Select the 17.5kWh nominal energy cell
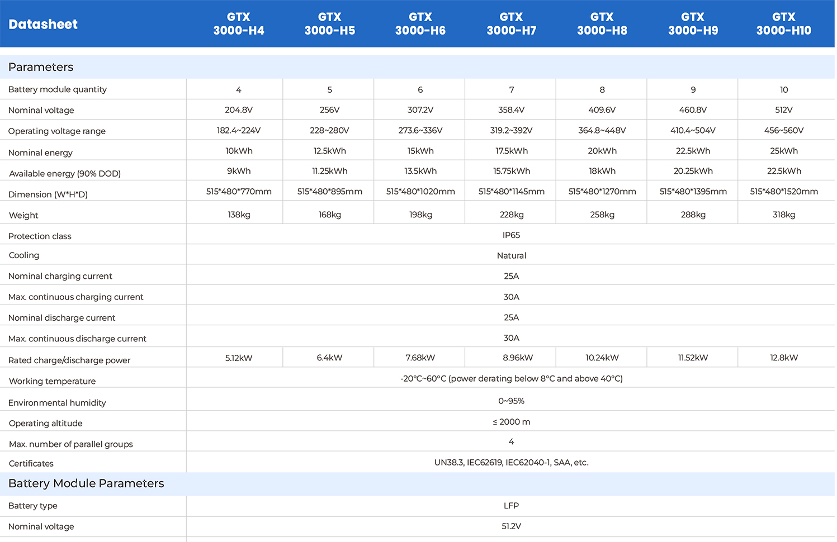Screen dimensions: 837x542 (511, 151)
